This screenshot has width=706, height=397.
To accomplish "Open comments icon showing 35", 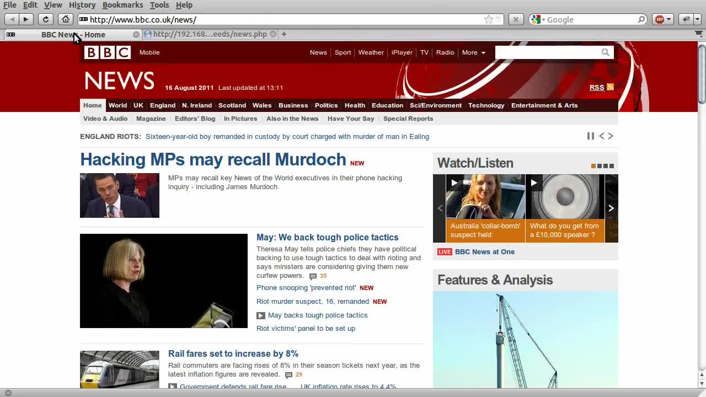I will pyautogui.click(x=313, y=276).
